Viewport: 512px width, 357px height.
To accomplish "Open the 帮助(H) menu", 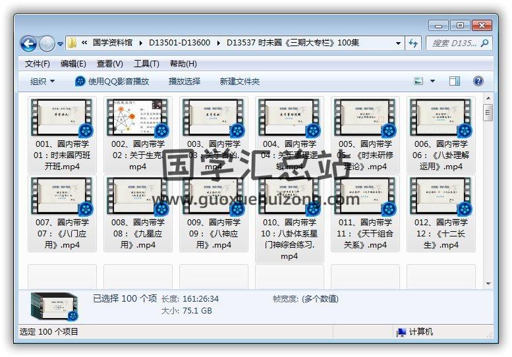I will pyautogui.click(x=183, y=64).
